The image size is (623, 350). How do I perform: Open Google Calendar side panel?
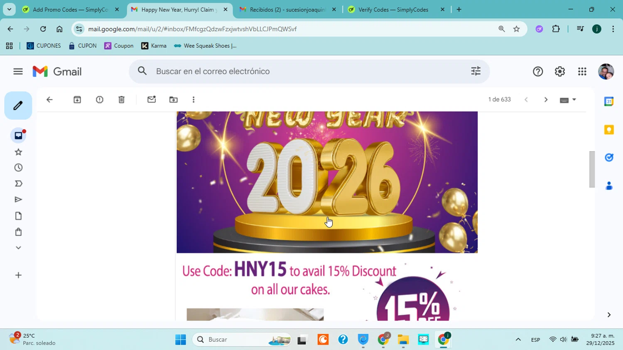pos(609,101)
